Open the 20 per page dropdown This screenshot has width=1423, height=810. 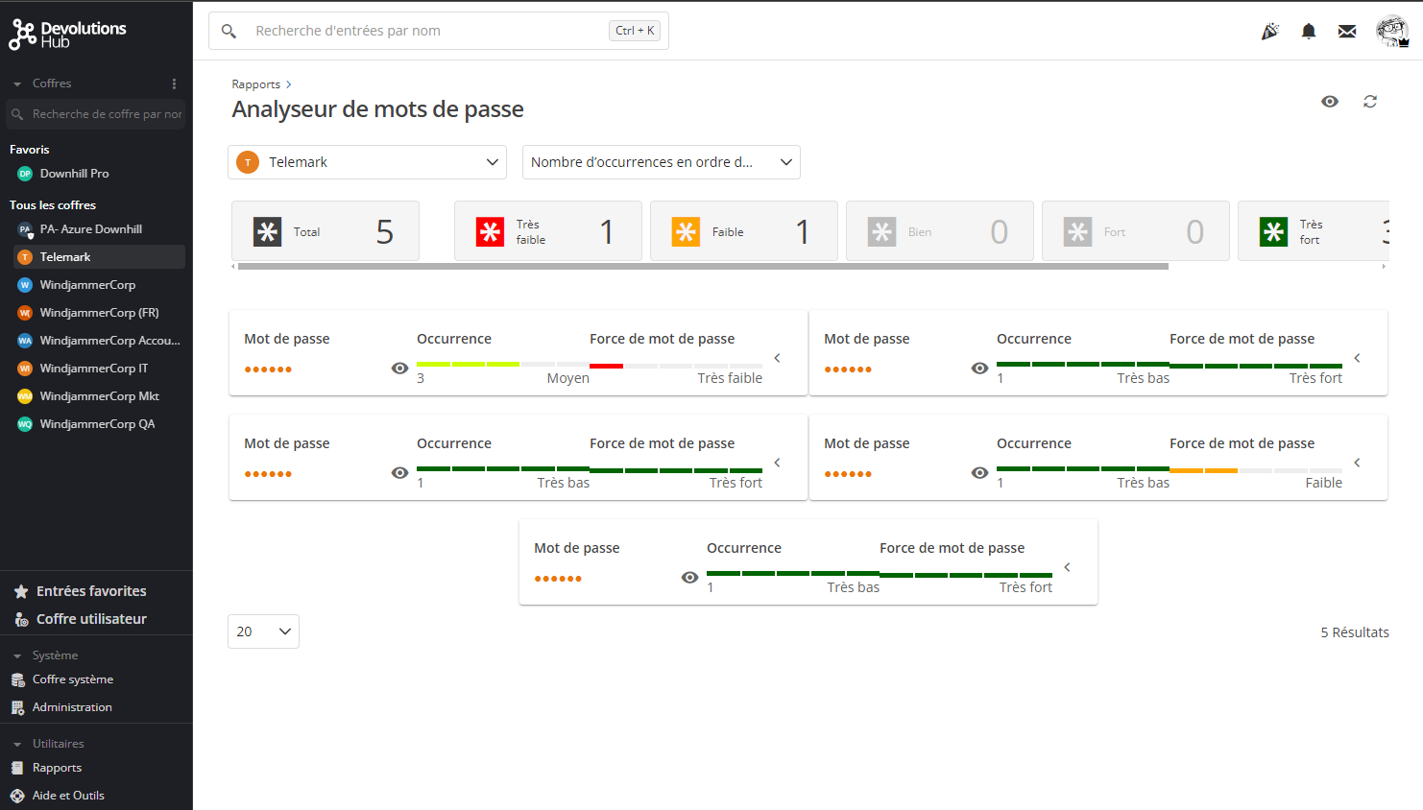click(263, 631)
